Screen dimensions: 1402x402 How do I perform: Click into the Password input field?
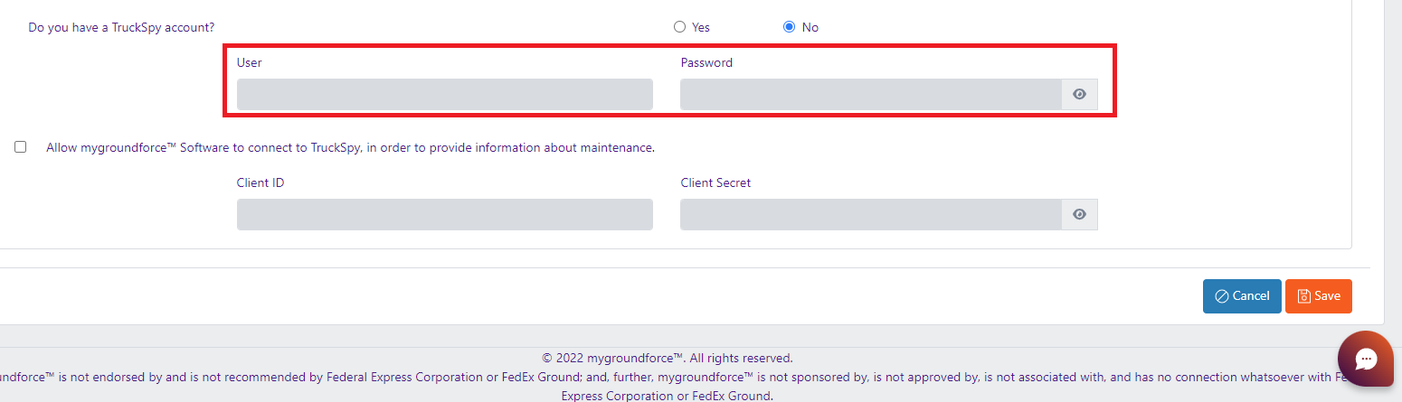point(870,95)
